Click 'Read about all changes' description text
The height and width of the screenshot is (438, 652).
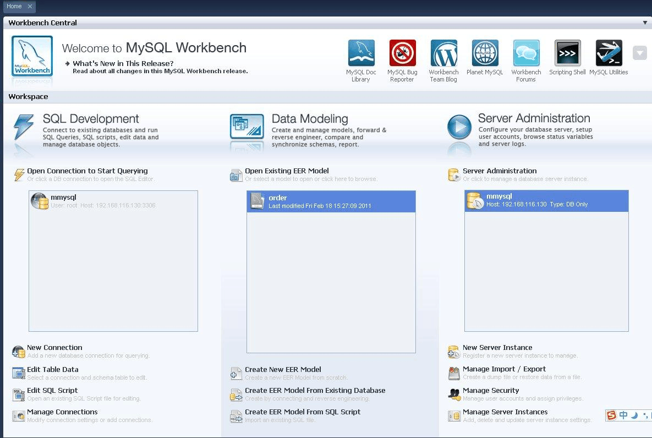click(x=160, y=71)
